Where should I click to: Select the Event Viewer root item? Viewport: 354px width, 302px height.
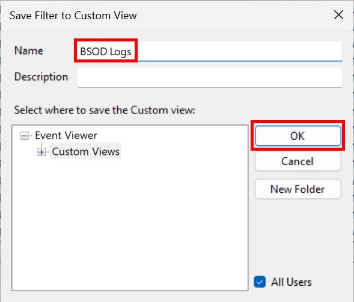click(x=66, y=135)
